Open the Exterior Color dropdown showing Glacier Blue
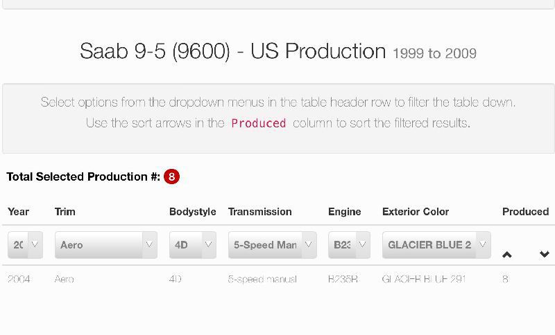Screen dimensions: 555x335 (436, 245)
